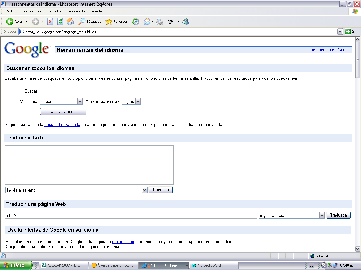
Task: Click the tray expand chevron icon
Action: (324, 265)
